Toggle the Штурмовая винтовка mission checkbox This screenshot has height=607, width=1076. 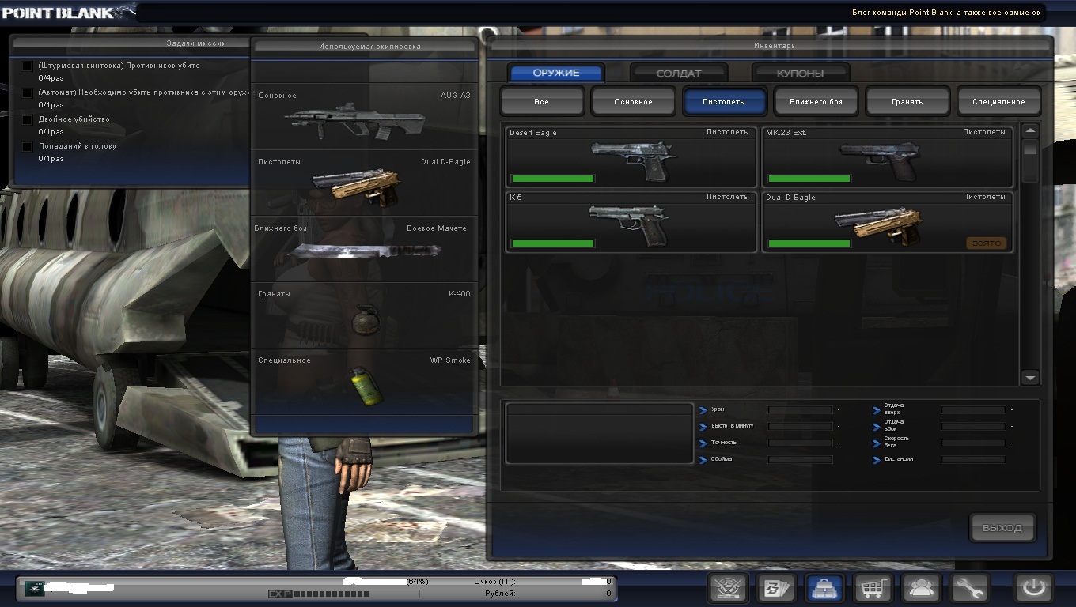tap(28, 66)
